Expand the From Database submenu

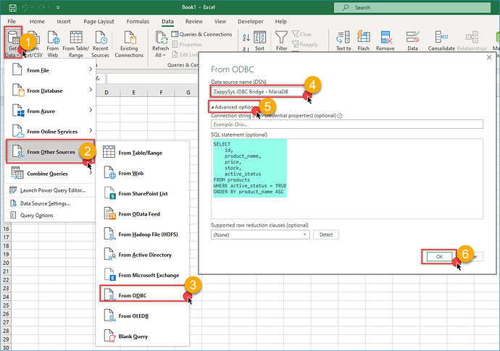(x=51, y=90)
